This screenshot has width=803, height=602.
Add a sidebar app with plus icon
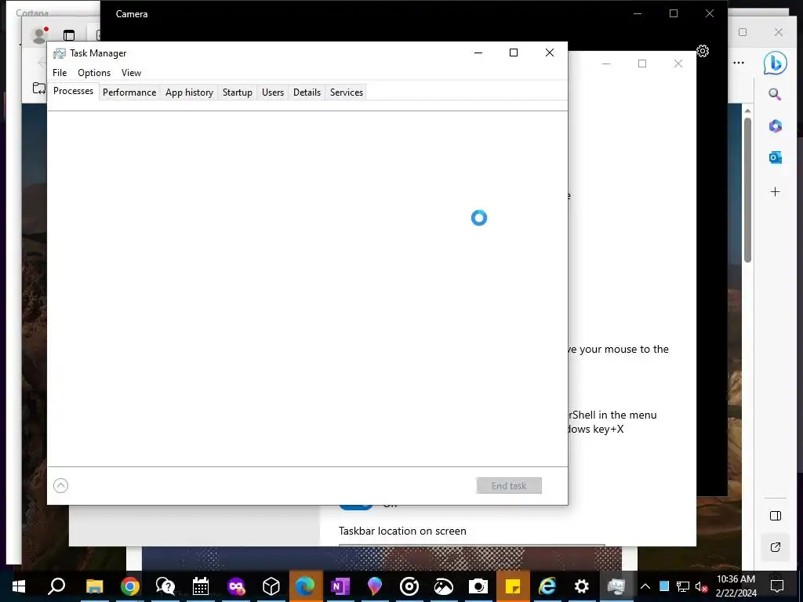(776, 191)
